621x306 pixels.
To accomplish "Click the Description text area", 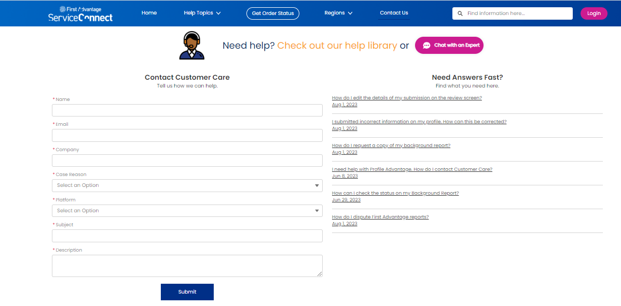I will tap(187, 266).
